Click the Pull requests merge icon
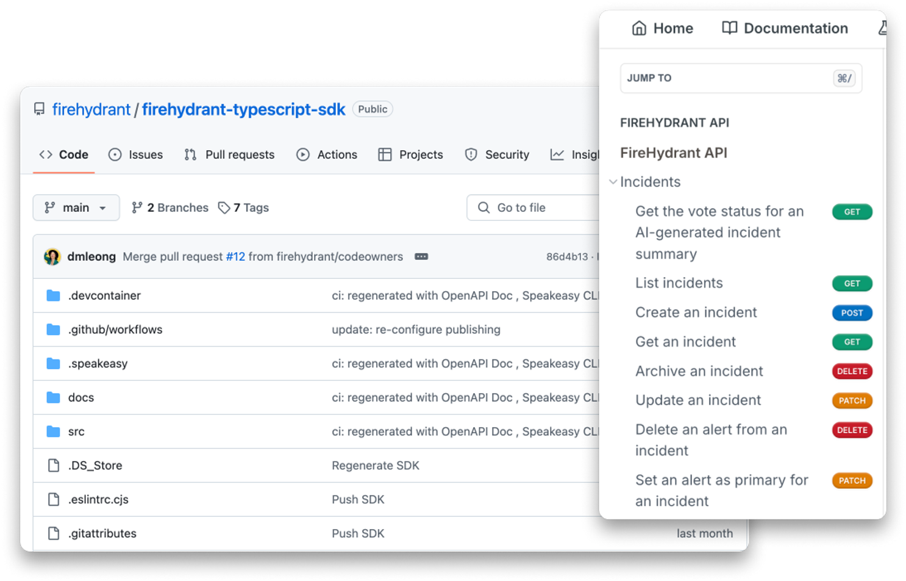This screenshot has height=581, width=906. [190, 155]
